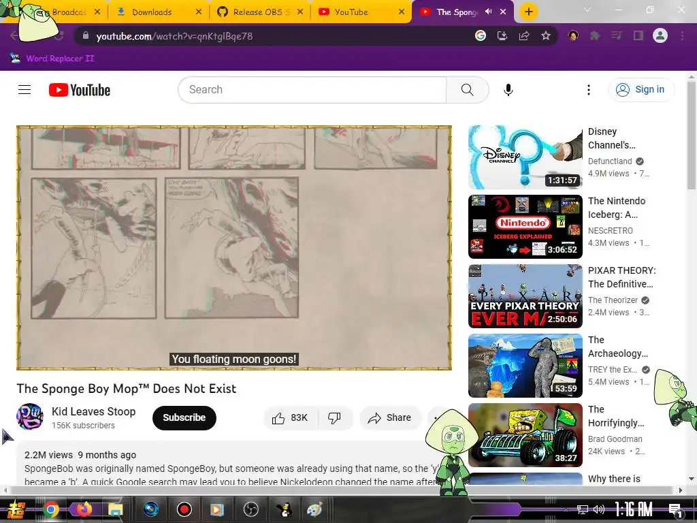Open the notification center
Image resolution: width=697 pixels, height=523 pixels.
click(675, 509)
